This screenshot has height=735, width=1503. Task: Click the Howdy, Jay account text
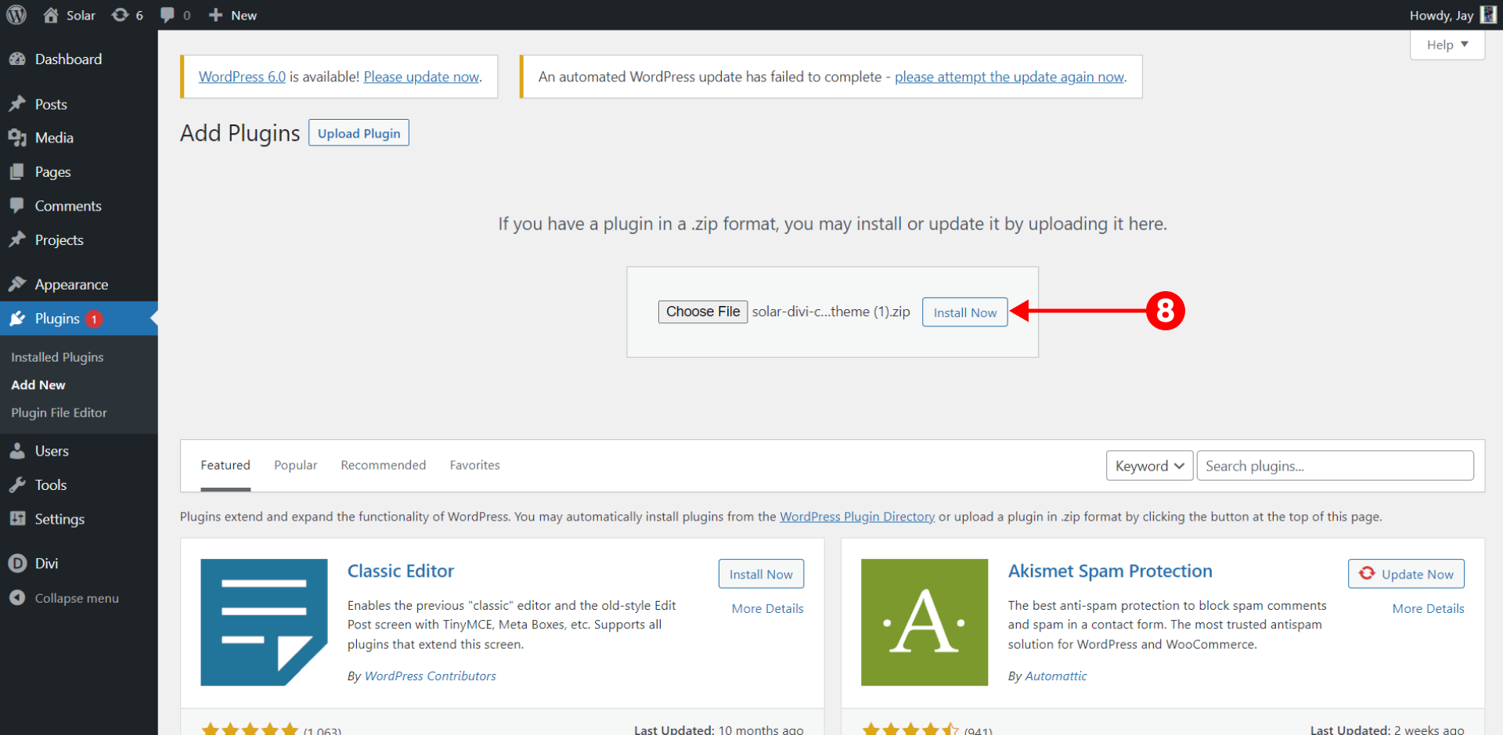click(x=1441, y=15)
